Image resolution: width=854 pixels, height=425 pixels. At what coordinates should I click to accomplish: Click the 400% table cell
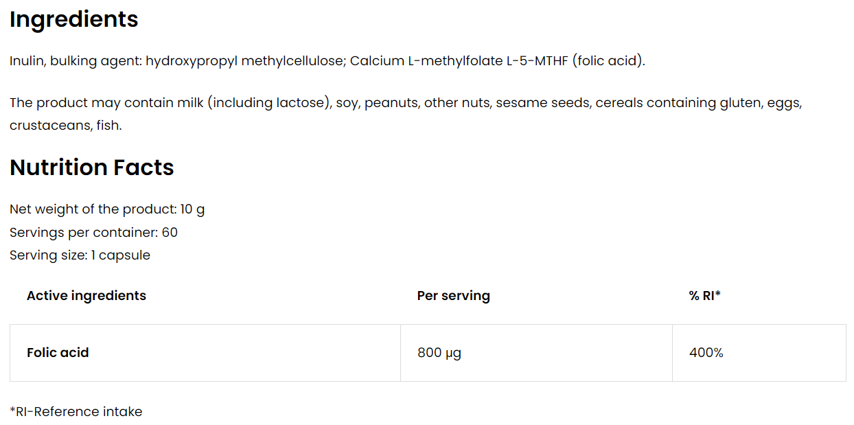706,353
